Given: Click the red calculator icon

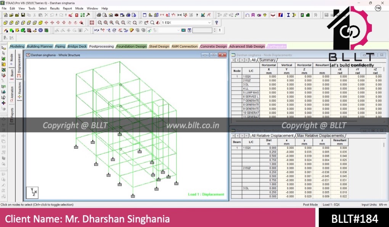Looking at the screenshot, I should point(77,15).
